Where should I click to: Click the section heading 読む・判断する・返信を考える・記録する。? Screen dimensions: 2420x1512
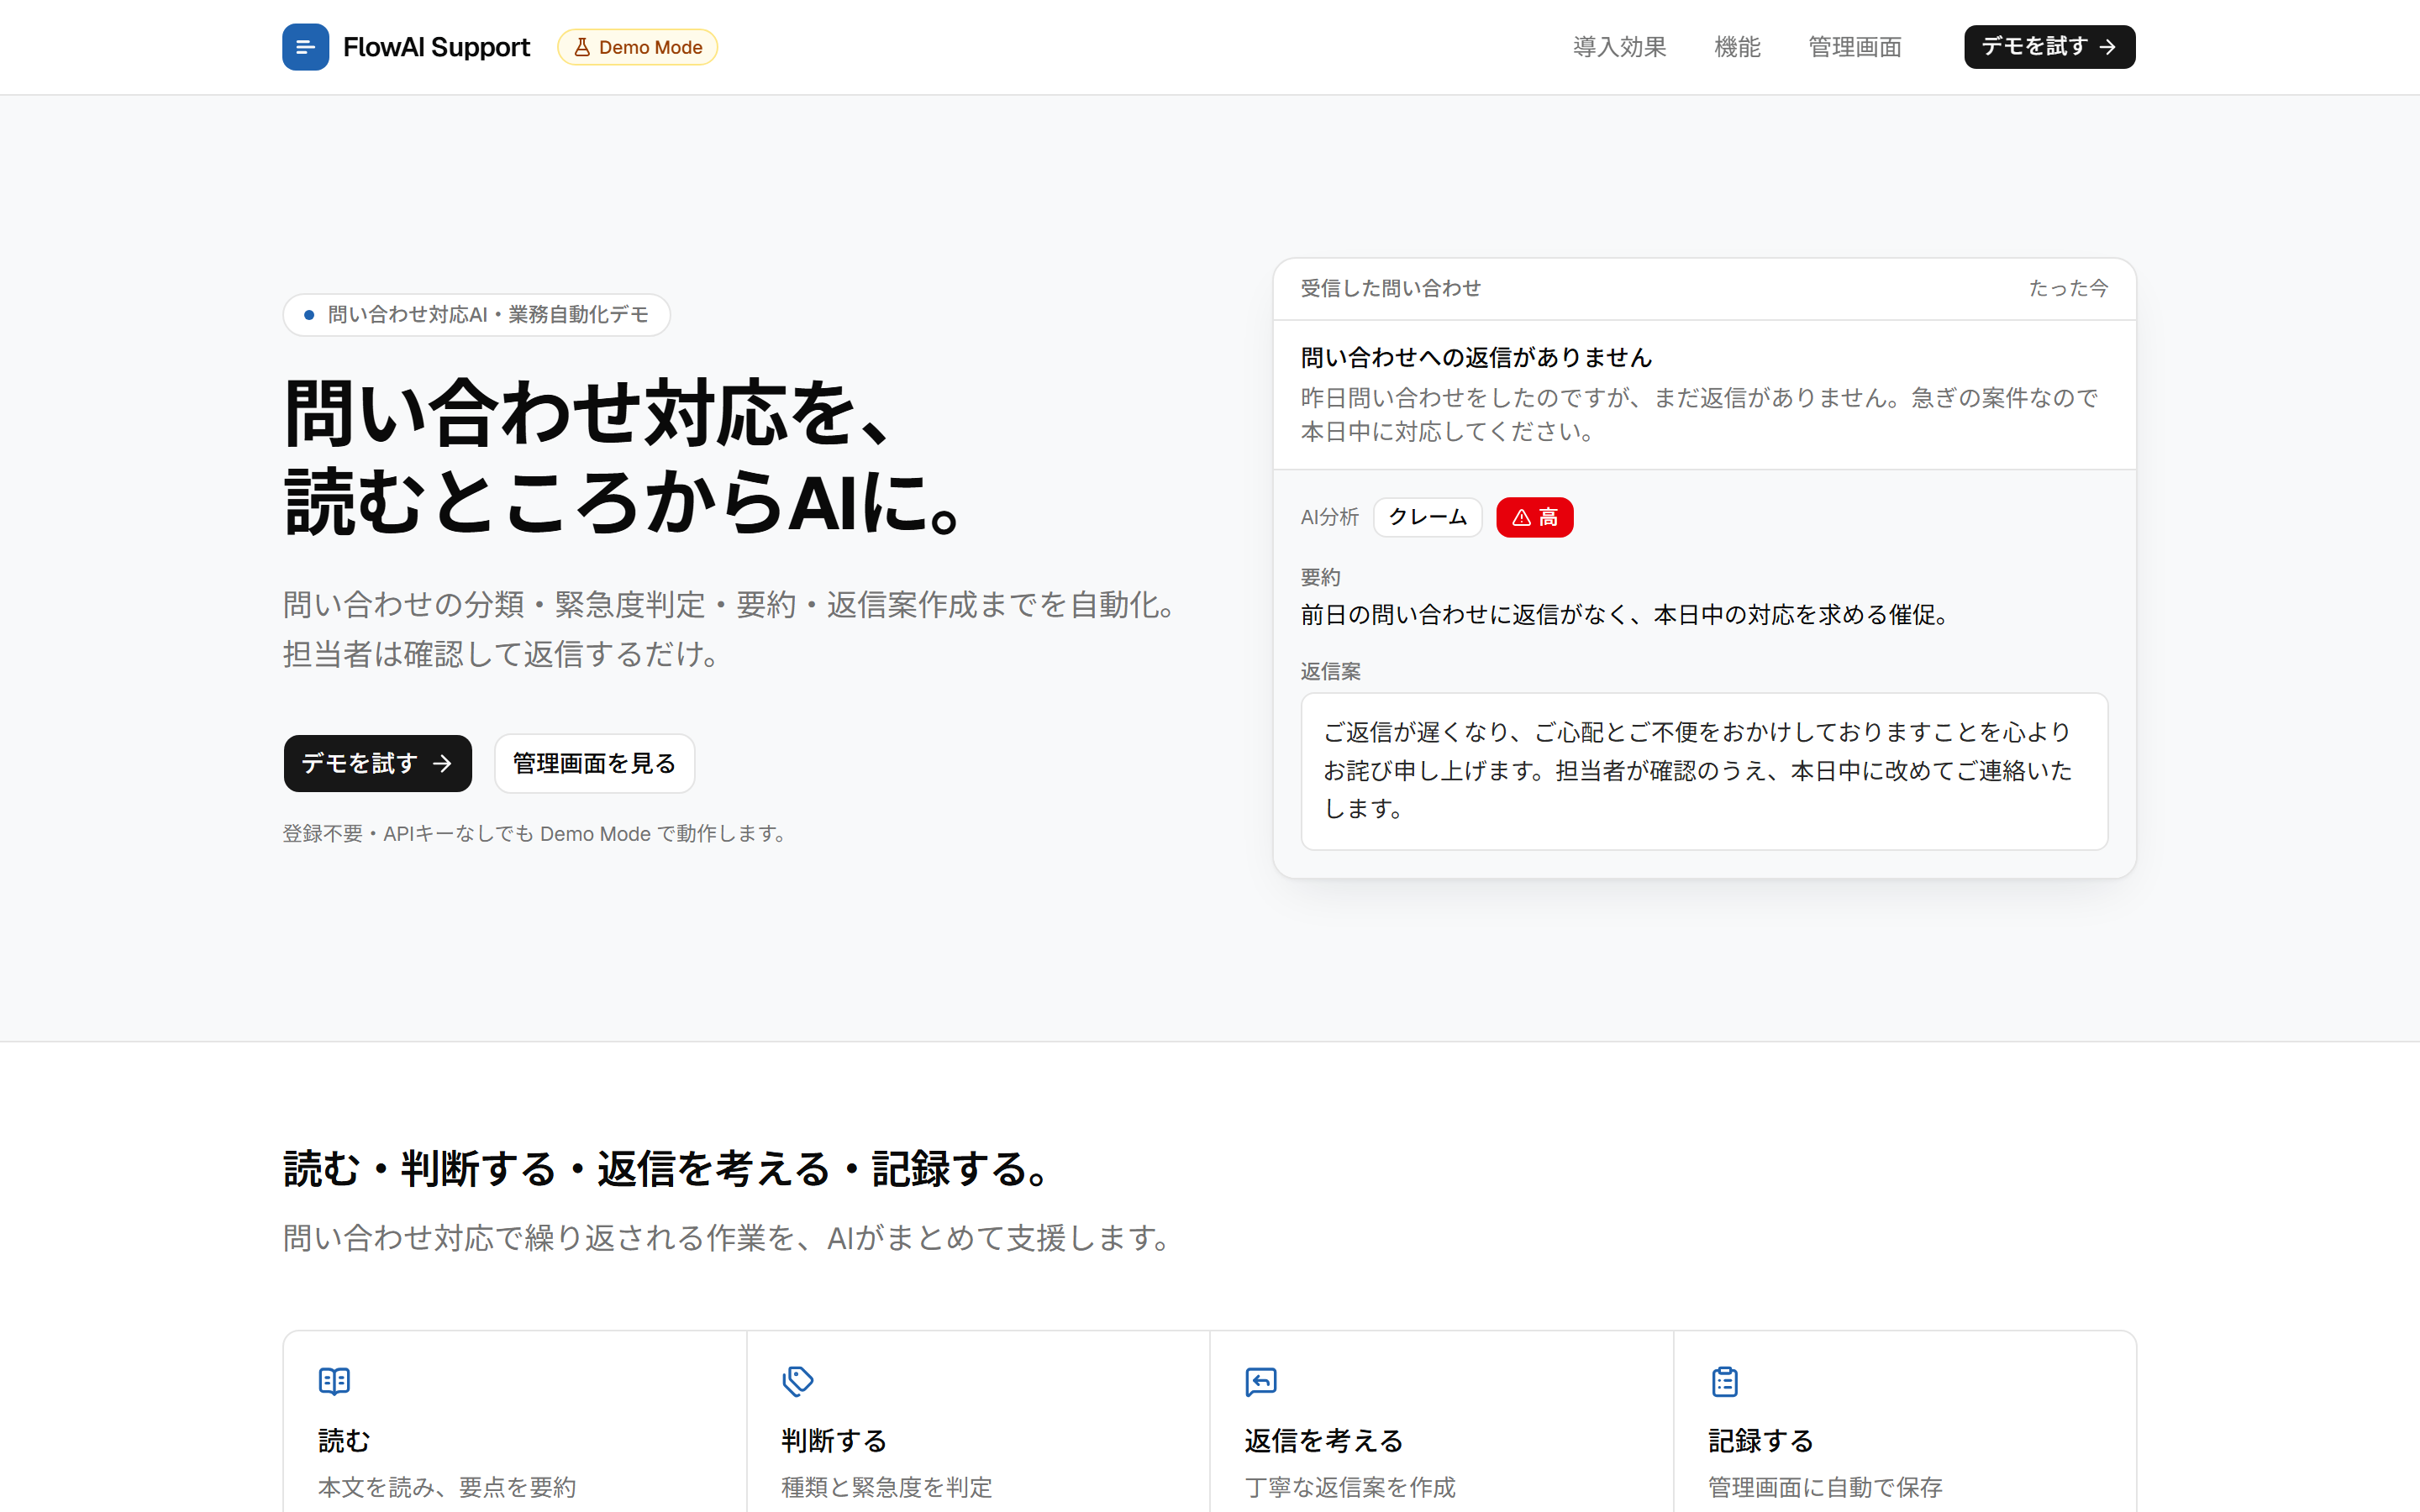(668, 1169)
